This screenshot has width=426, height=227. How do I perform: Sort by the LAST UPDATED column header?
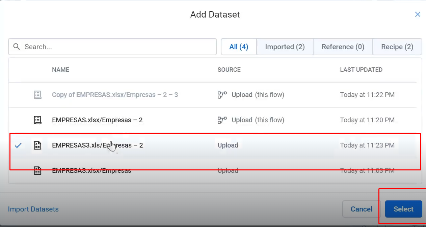361,70
